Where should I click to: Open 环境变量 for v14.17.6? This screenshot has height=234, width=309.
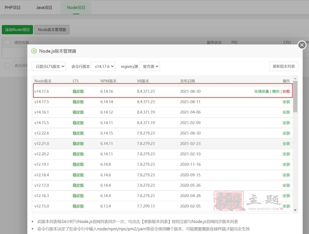(x=261, y=91)
